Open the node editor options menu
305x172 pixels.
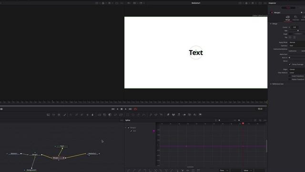point(122,120)
